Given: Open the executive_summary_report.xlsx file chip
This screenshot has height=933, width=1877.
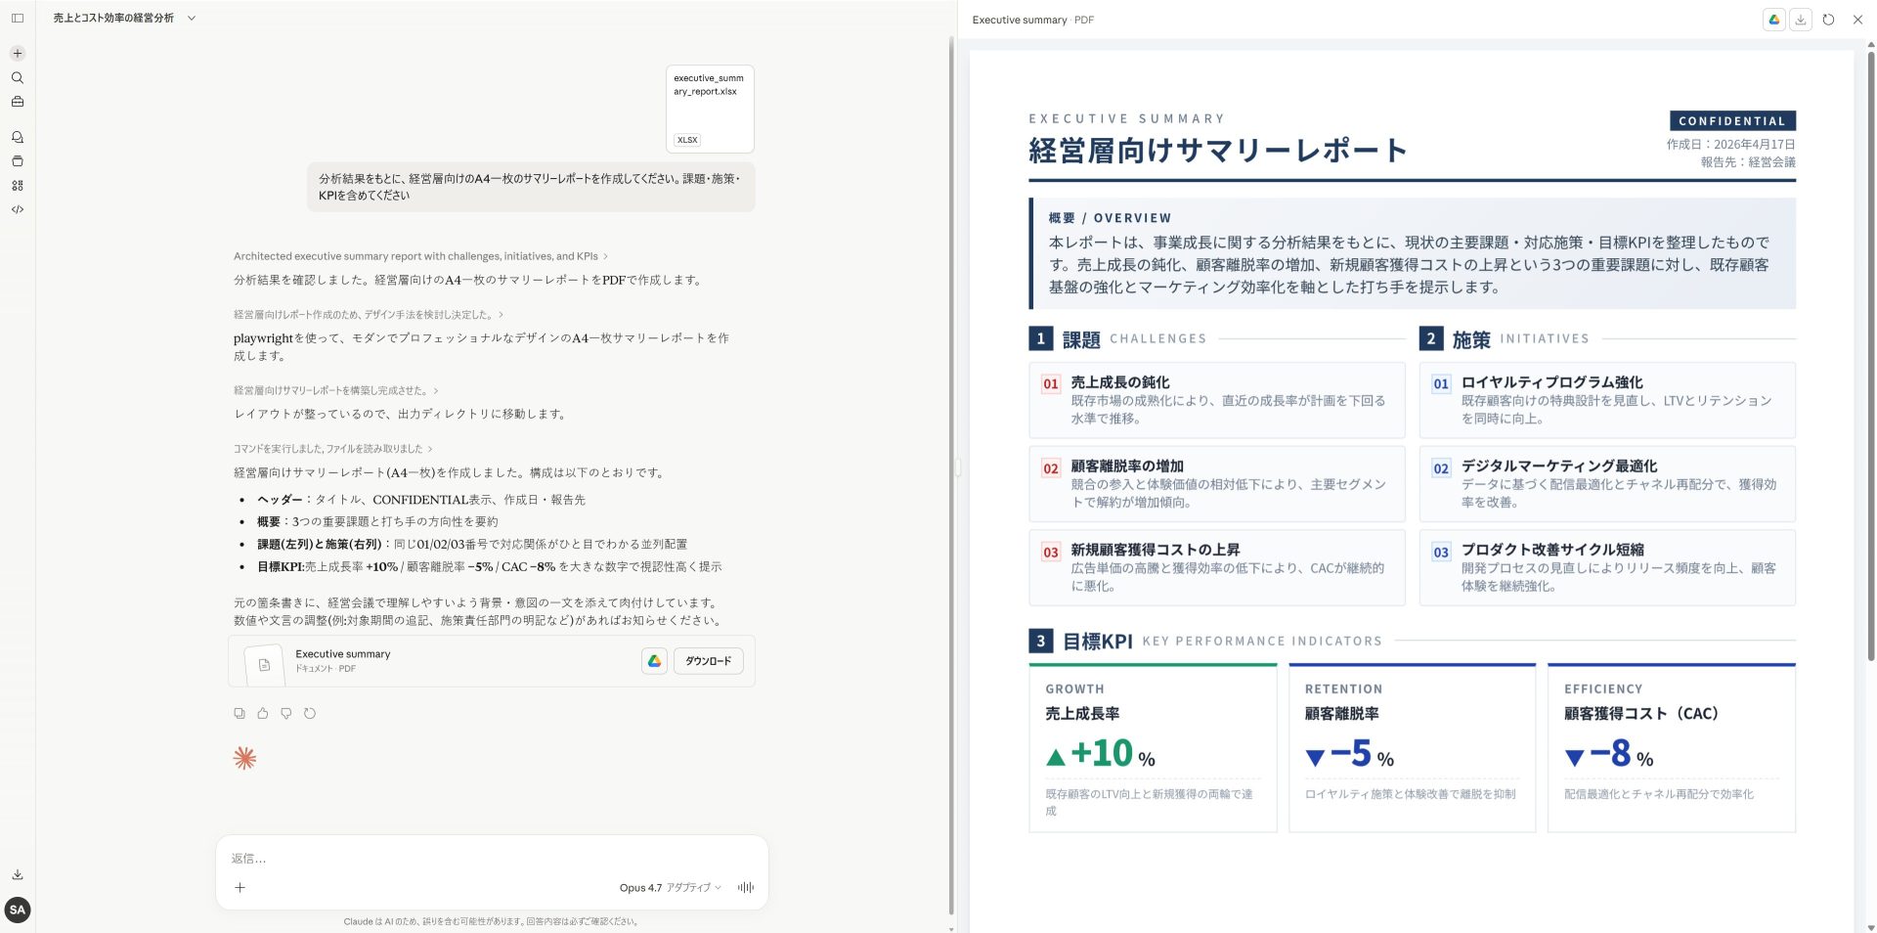Looking at the screenshot, I should point(709,108).
